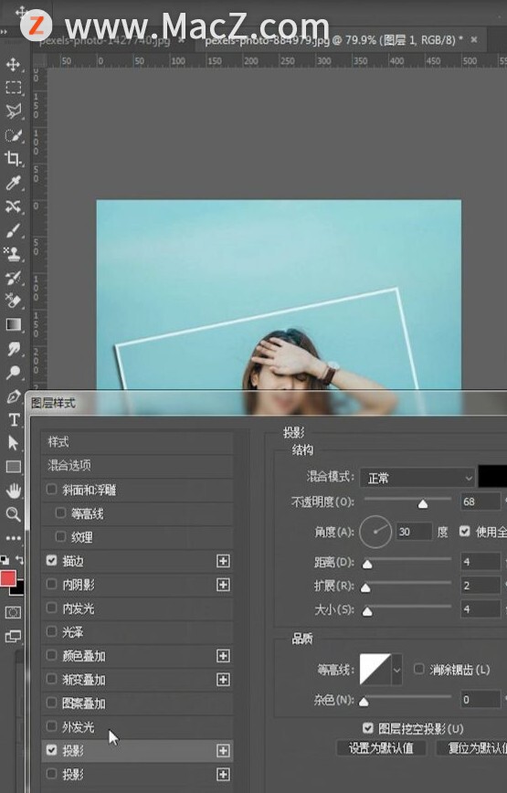Select the Polygonal Lasso tool
507x793 pixels.
(x=13, y=111)
